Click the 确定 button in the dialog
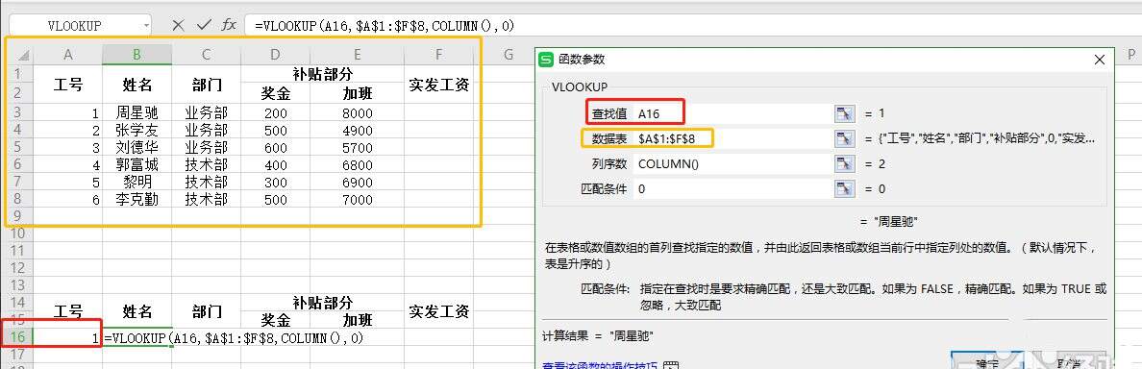The image size is (1142, 369). tap(987, 361)
